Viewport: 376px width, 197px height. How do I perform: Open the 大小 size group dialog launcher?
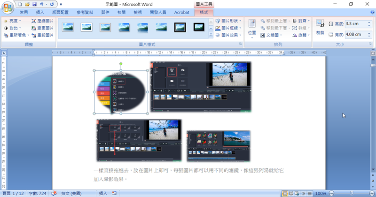(x=370, y=44)
